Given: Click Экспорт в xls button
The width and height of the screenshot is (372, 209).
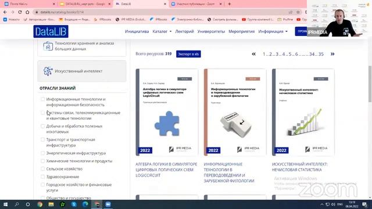Looking at the screenshot, I should pos(188,54).
